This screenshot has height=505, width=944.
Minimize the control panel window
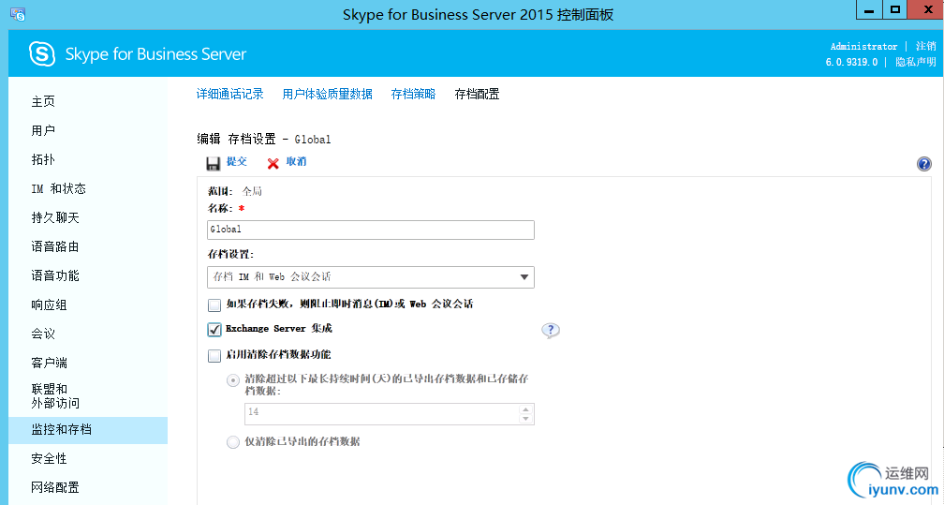(x=869, y=9)
